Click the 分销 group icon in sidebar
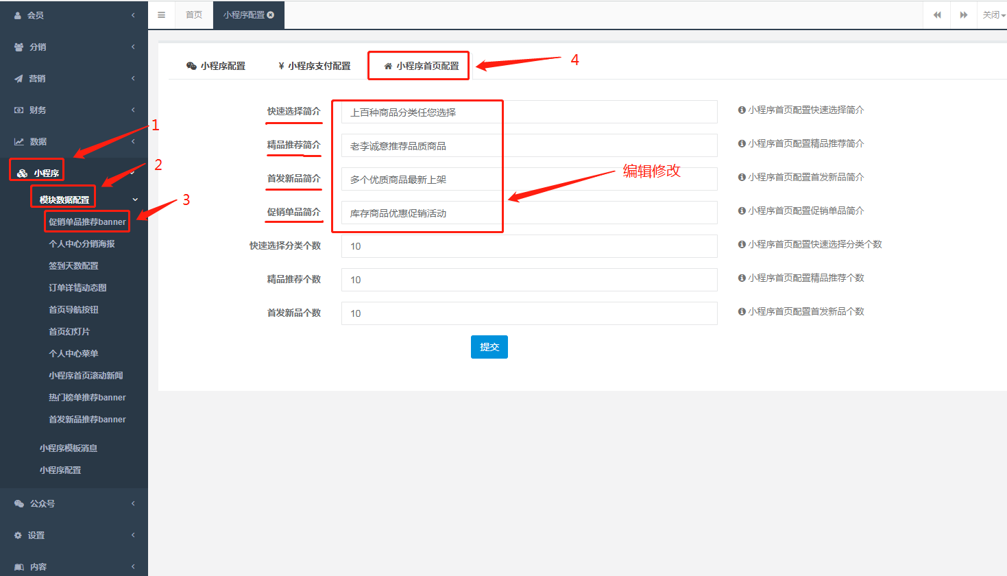 [19, 47]
